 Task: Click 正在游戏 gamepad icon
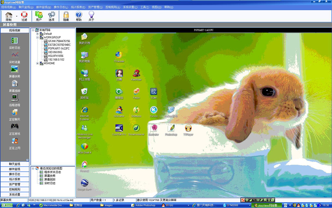tap(15, 128)
